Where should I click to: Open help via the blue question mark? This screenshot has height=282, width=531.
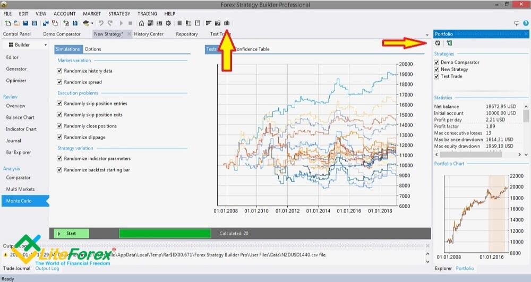526,23
